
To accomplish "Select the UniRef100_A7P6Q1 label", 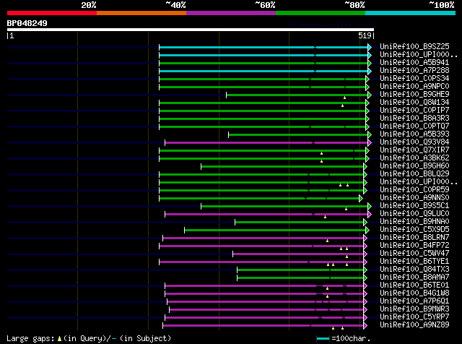I will (414, 301).
